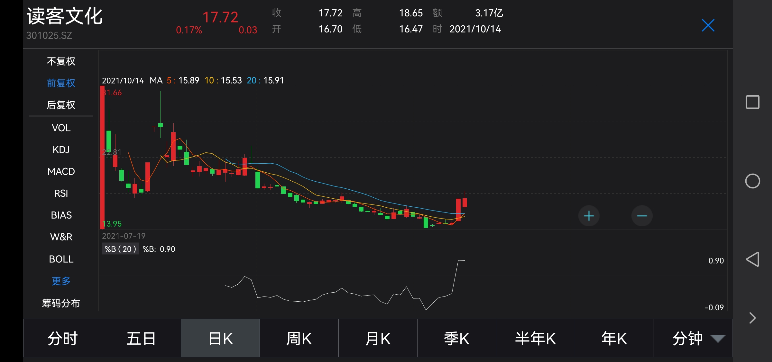772x362 pixels.
Task: Show the BIAS indicator
Action: coord(61,215)
